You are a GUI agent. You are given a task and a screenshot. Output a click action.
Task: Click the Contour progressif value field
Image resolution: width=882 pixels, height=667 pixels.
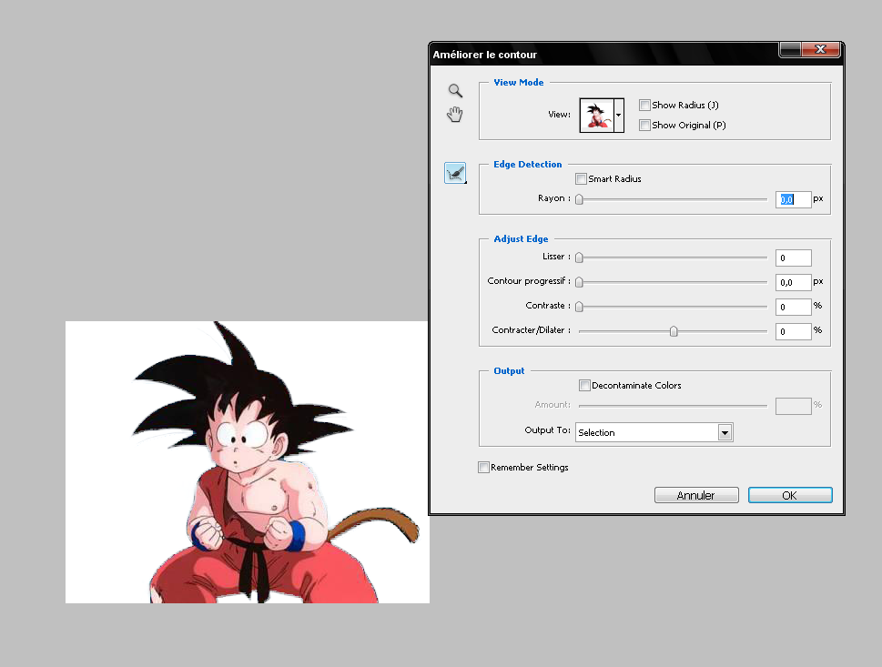click(793, 282)
